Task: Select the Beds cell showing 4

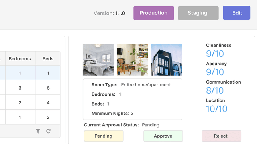Action: coord(48,102)
